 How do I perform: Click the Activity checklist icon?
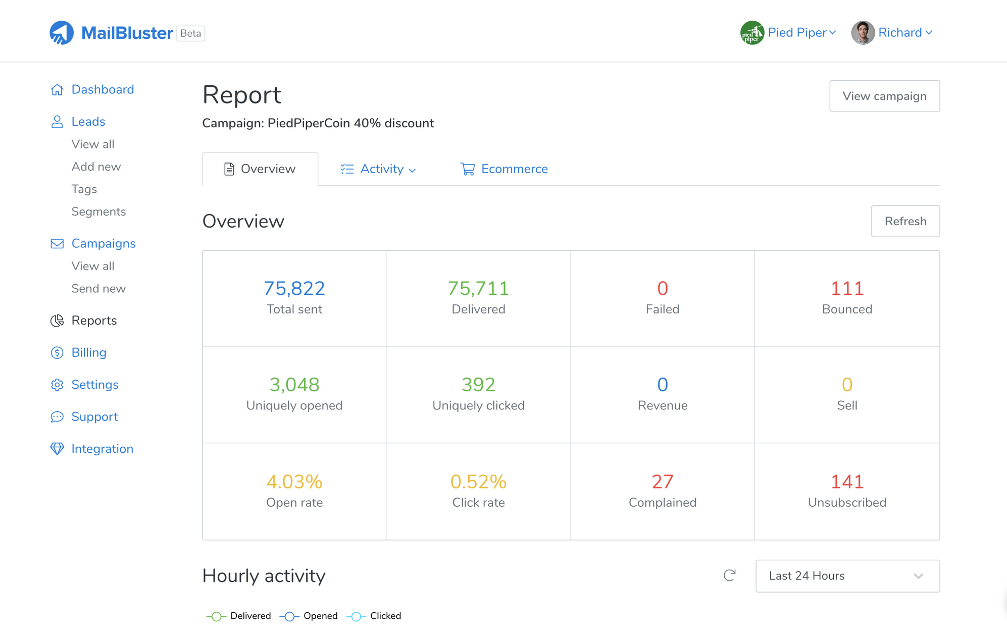point(347,169)
